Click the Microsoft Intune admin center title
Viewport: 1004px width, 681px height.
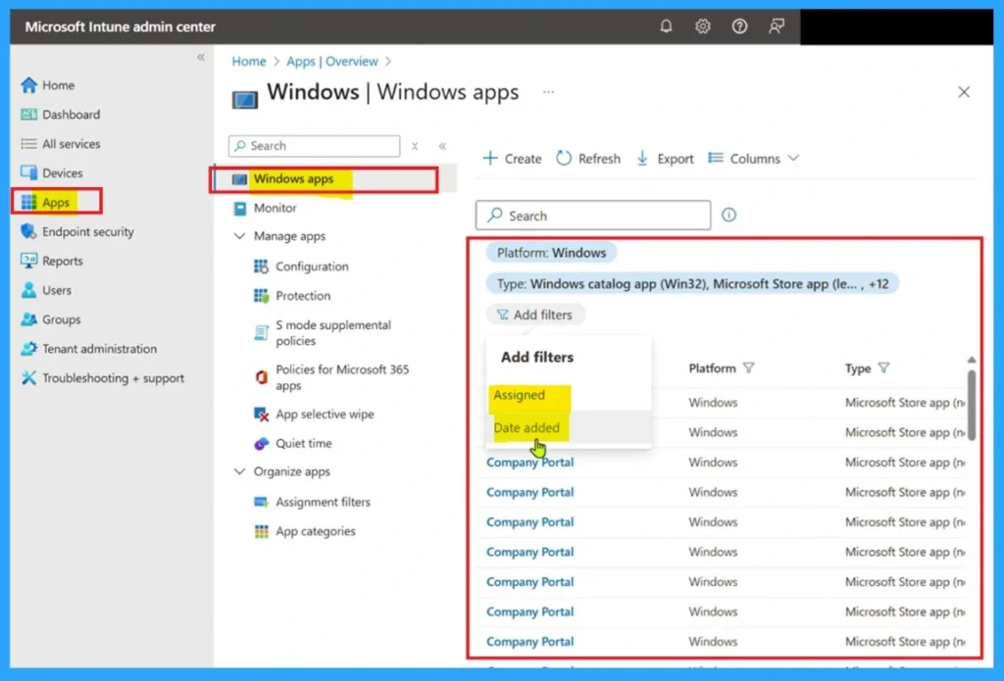tap(121, 26)
